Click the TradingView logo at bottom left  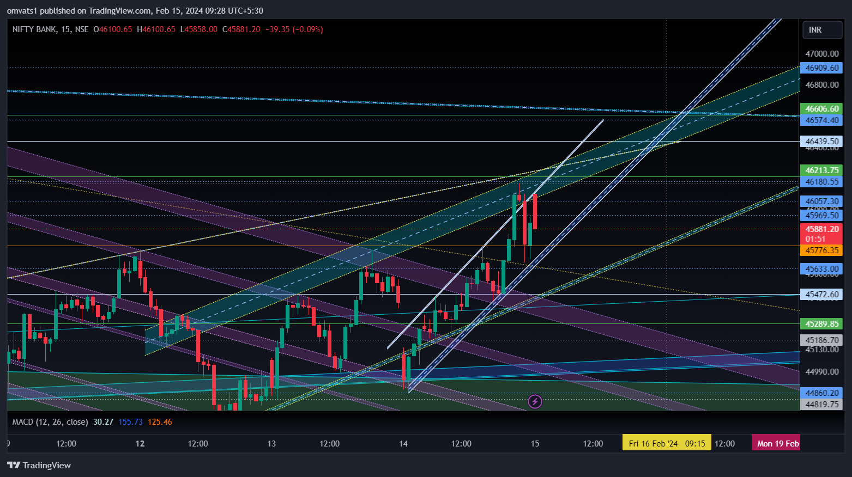pyautogui.click(x=39, y=465)
